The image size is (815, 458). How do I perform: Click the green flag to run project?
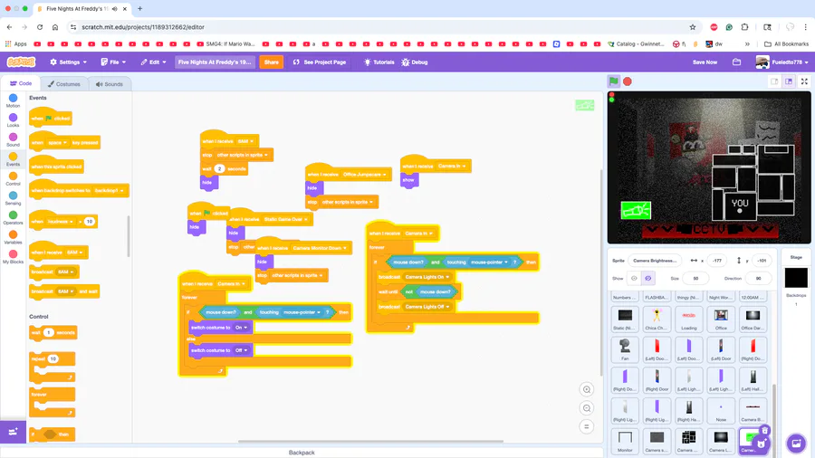point(613,81)
